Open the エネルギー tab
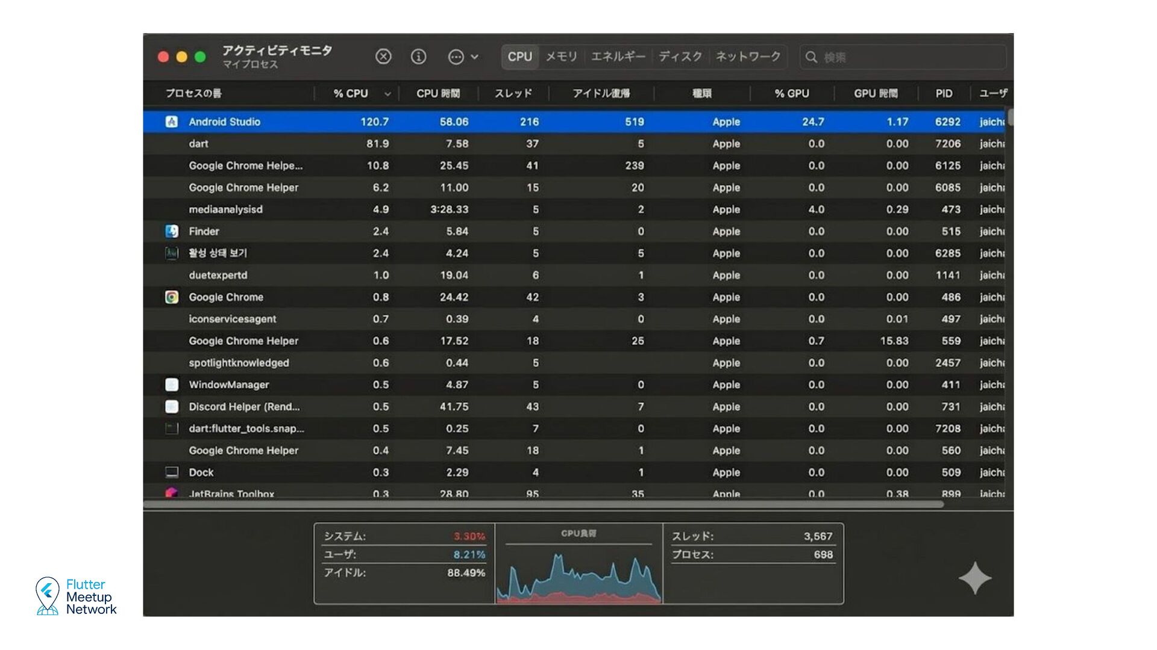Viewport: 1157px width, 650px height. pos(618,57)
